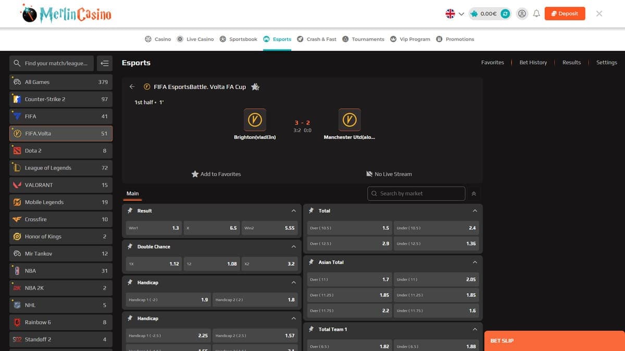Viewport: 625px width, 351px height.
Task: Select Over (10.5) odds 1.5
Action: (x=349, y=228)
